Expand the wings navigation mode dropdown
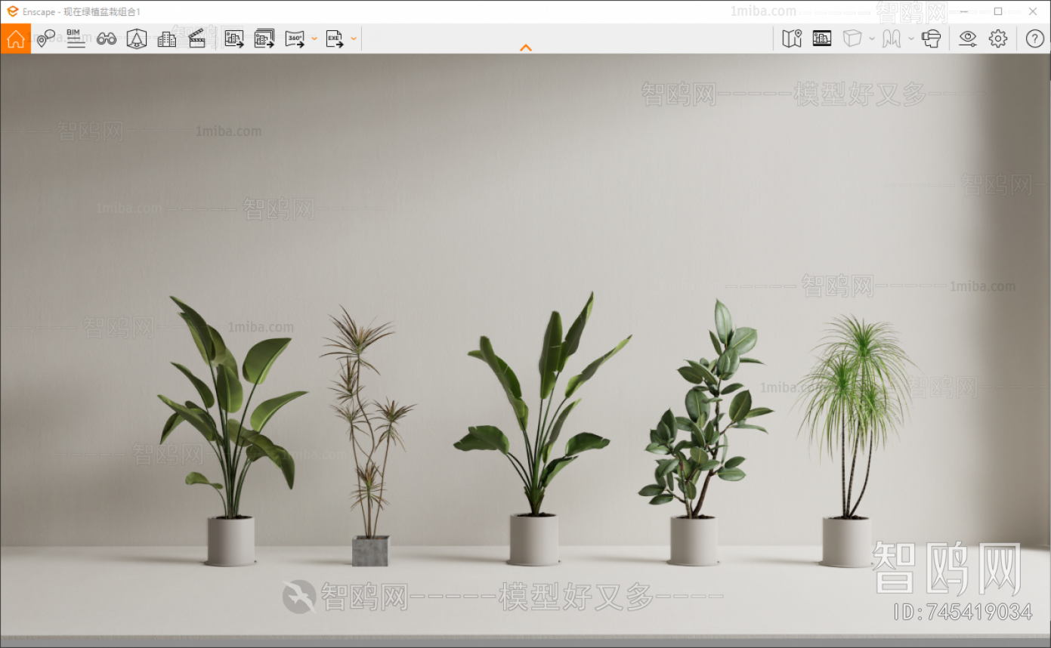 911,39
